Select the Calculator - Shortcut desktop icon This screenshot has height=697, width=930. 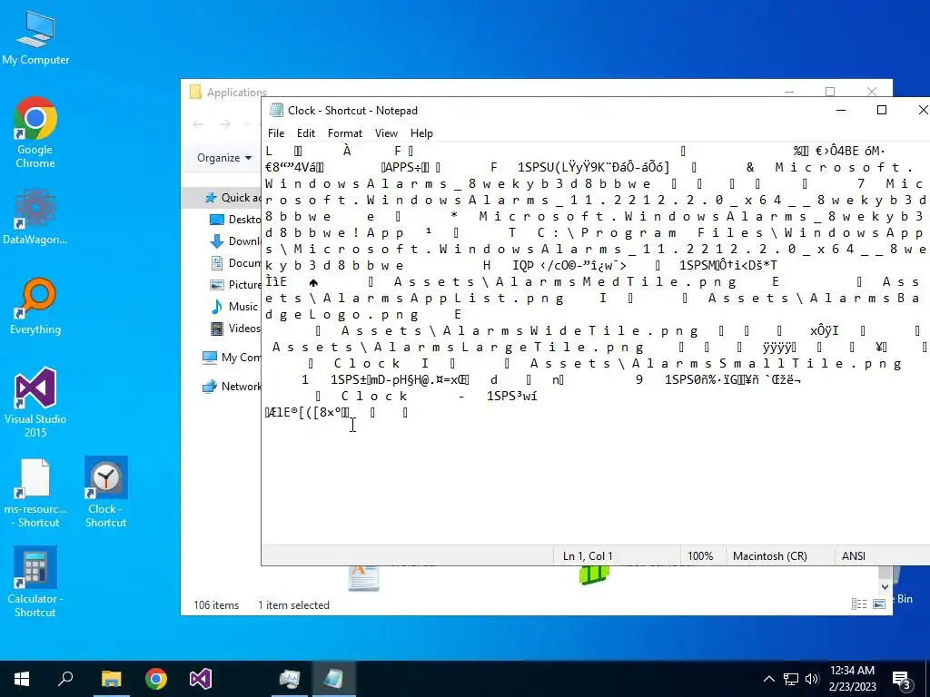coord(35,583)
